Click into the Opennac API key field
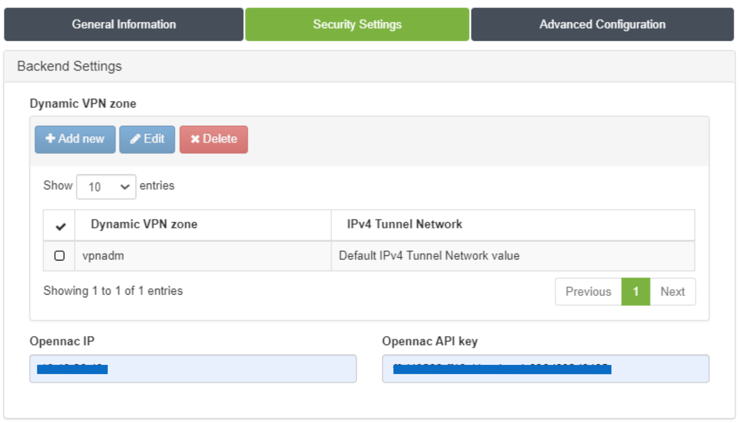 pos(545,368)
